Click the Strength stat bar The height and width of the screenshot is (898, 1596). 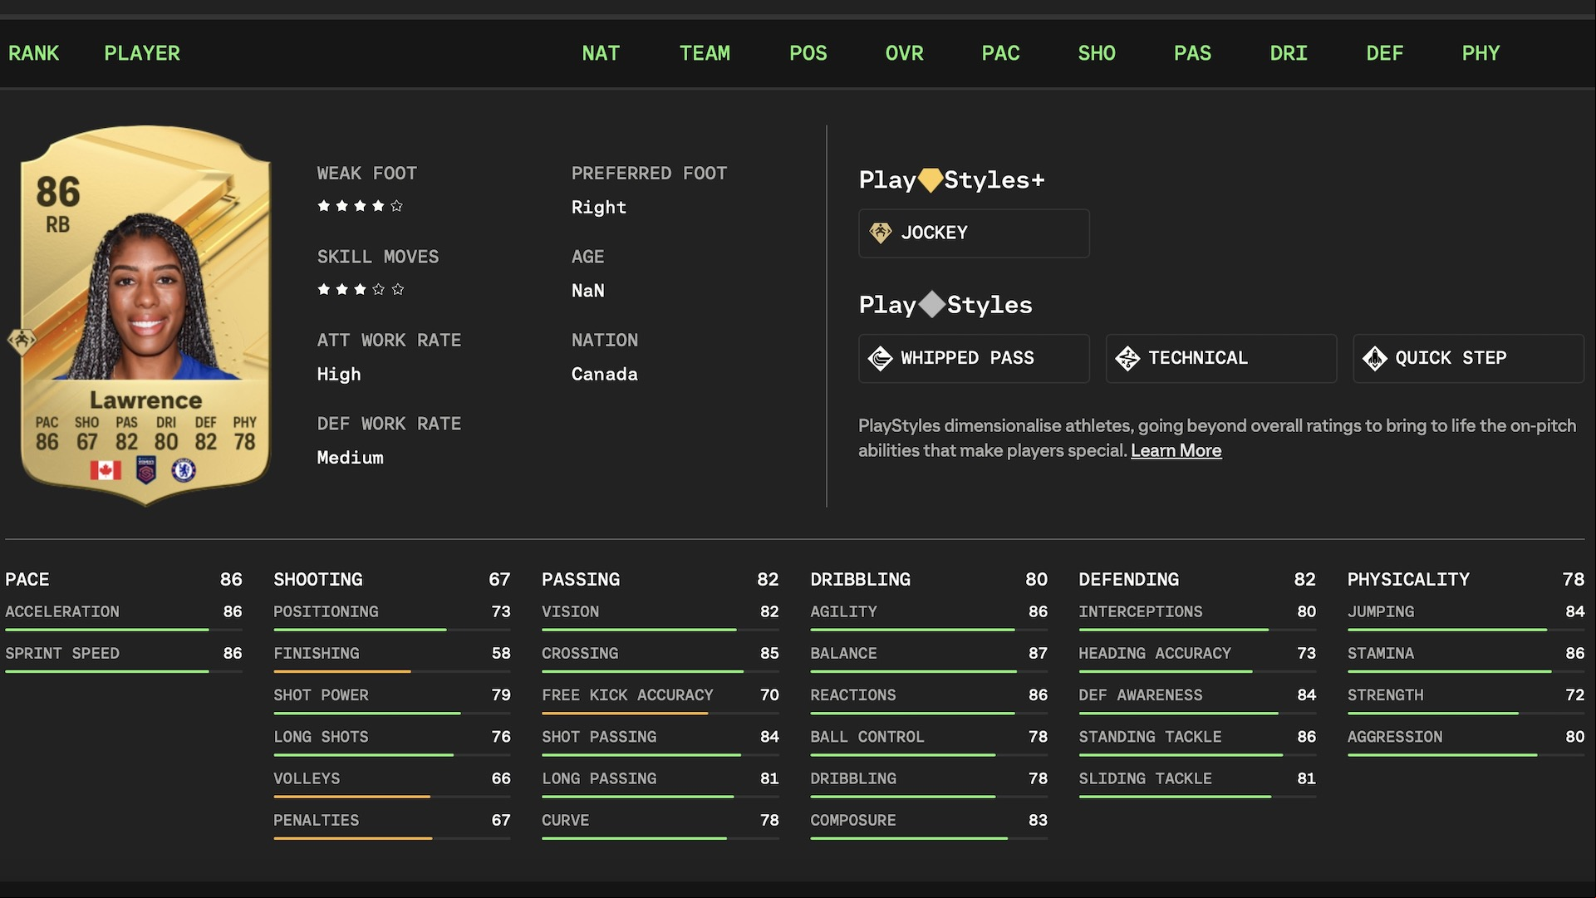click(x=1466, y=713)
